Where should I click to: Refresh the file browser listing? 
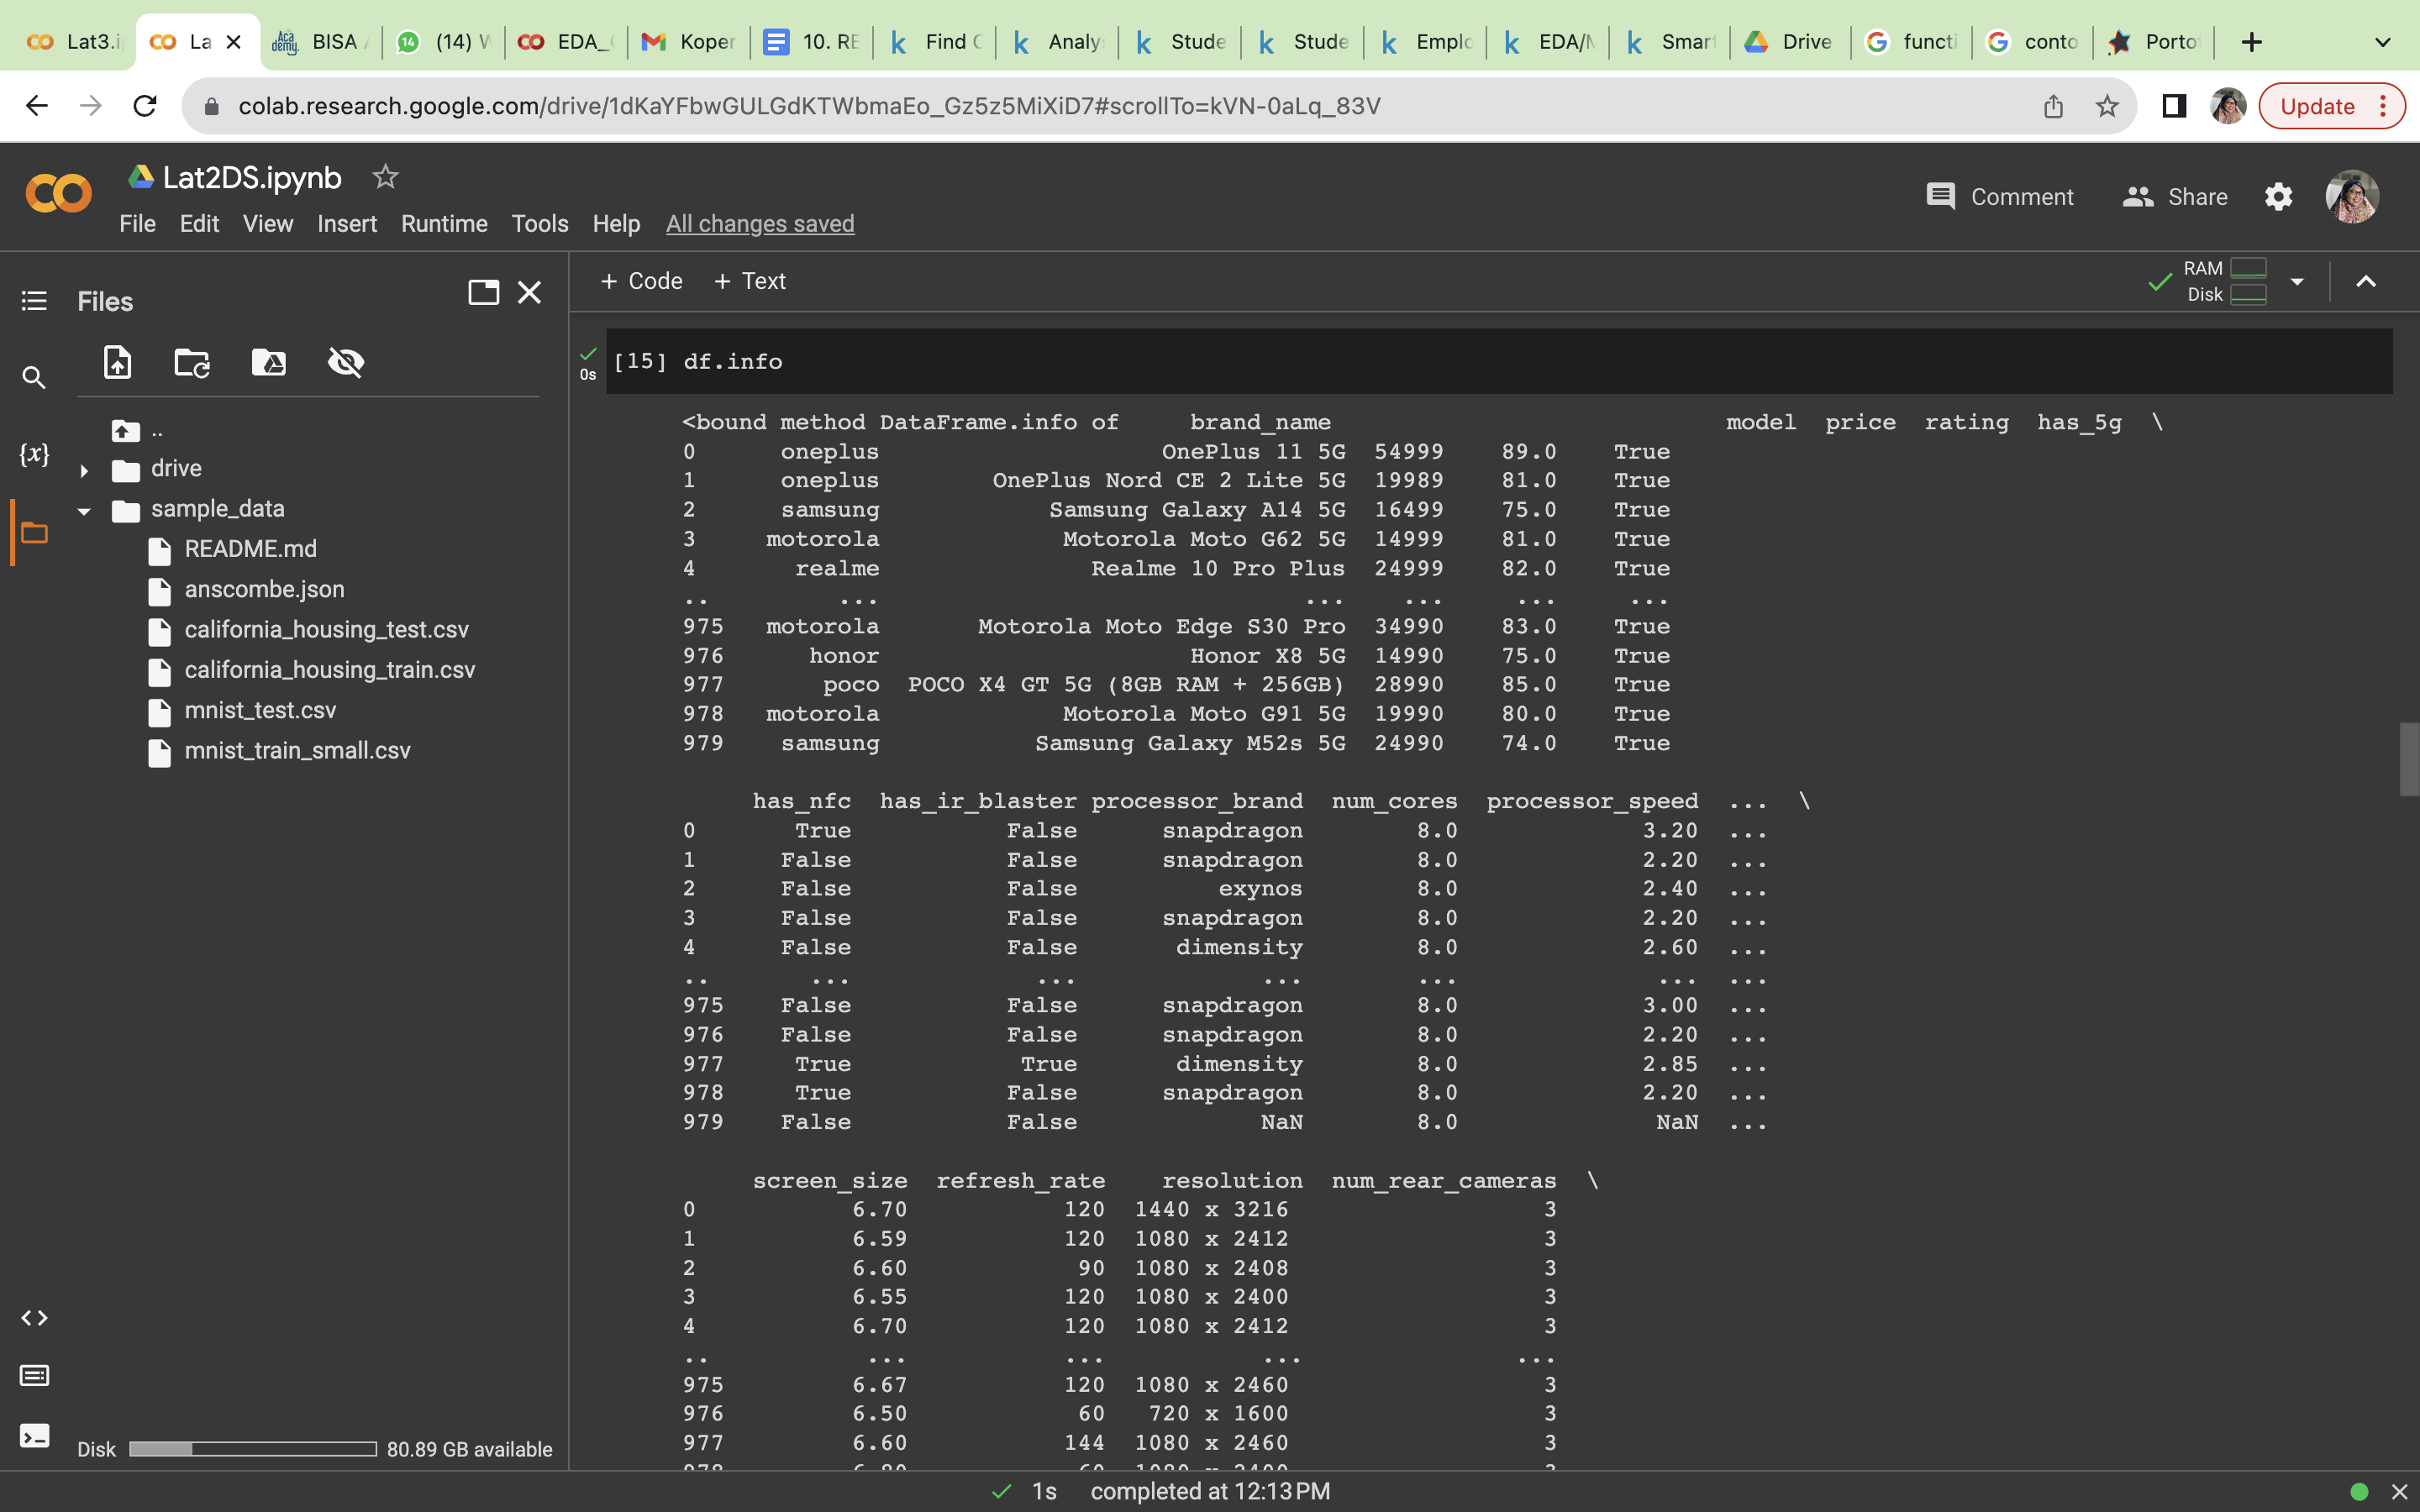point(192,362)
